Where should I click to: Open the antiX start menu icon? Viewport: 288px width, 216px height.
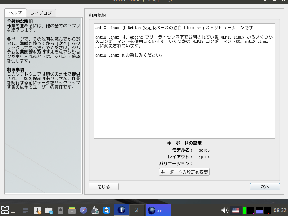[x=5, y=210]
